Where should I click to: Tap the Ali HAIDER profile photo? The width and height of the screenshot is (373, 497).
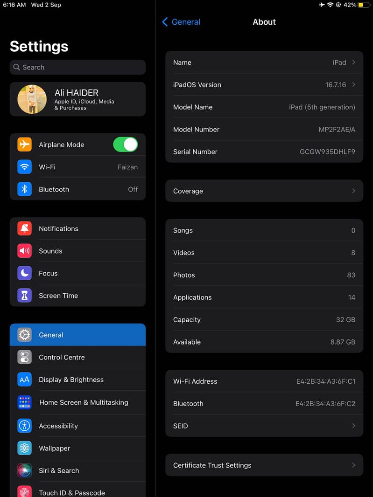point(32,99)
